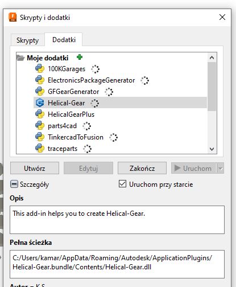Viewport: 236px width, 287px height.
Task: Click the Pełna ścieżka path field
Action: click(117, 264)
